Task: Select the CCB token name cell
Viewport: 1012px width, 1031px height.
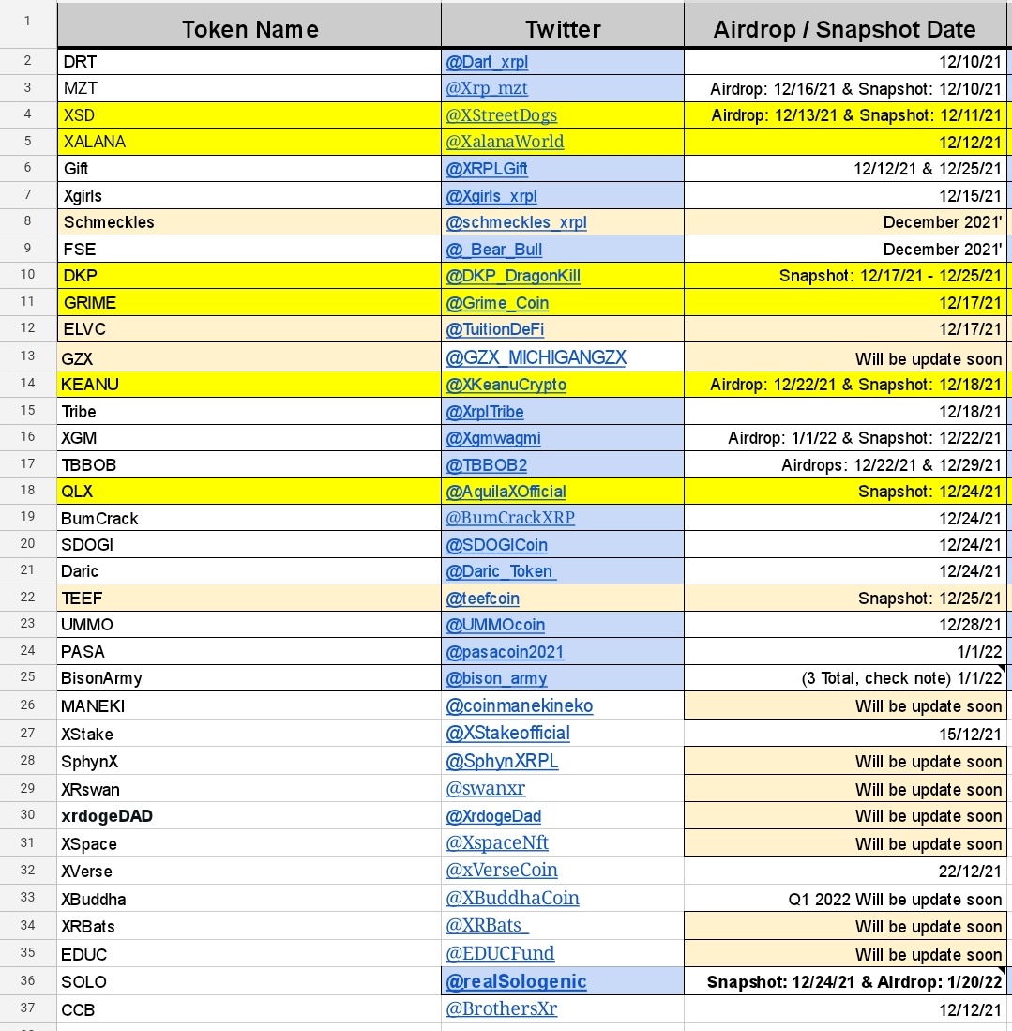Action: click(249, 1009)
